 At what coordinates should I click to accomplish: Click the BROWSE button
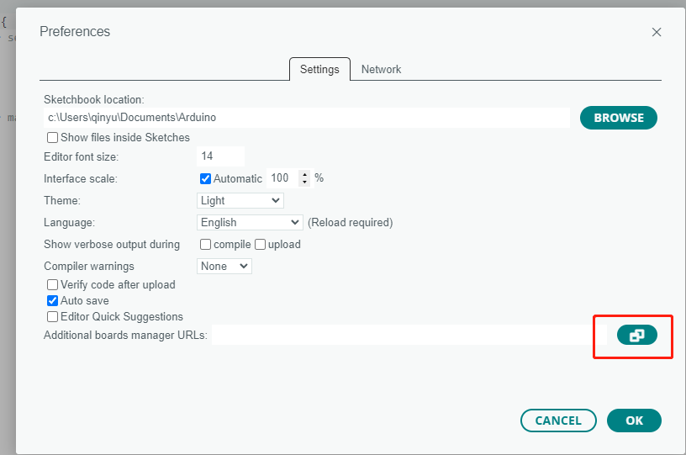pos(619,118)
